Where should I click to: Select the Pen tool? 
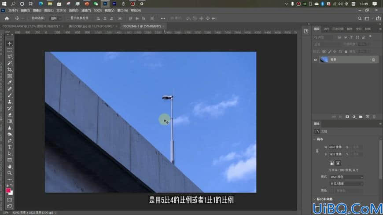click(10, 141)
